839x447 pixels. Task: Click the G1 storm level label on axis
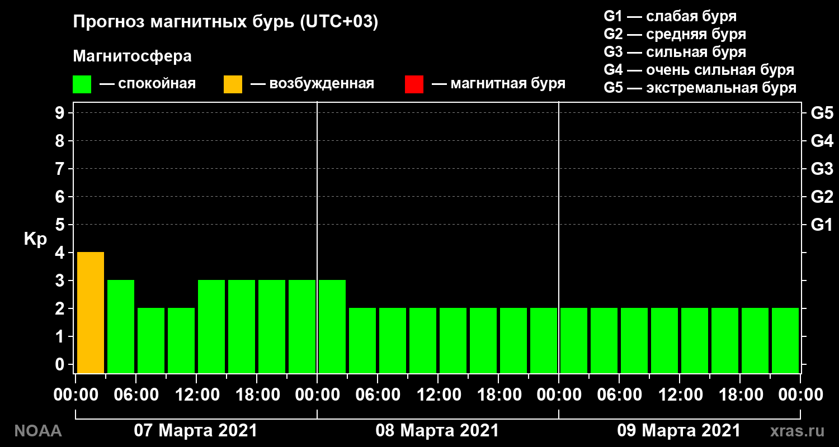point(822,225)
